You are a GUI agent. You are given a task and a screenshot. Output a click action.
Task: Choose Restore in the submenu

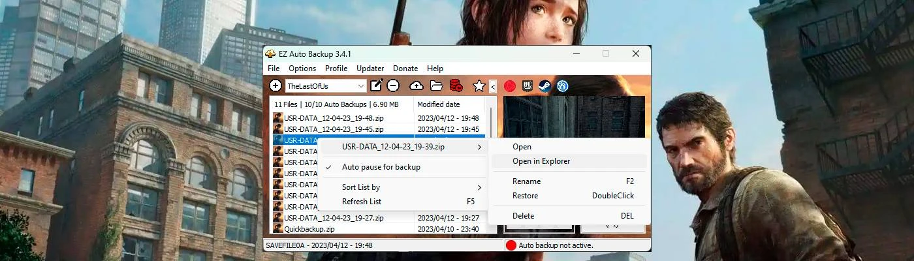click(570, 196)
